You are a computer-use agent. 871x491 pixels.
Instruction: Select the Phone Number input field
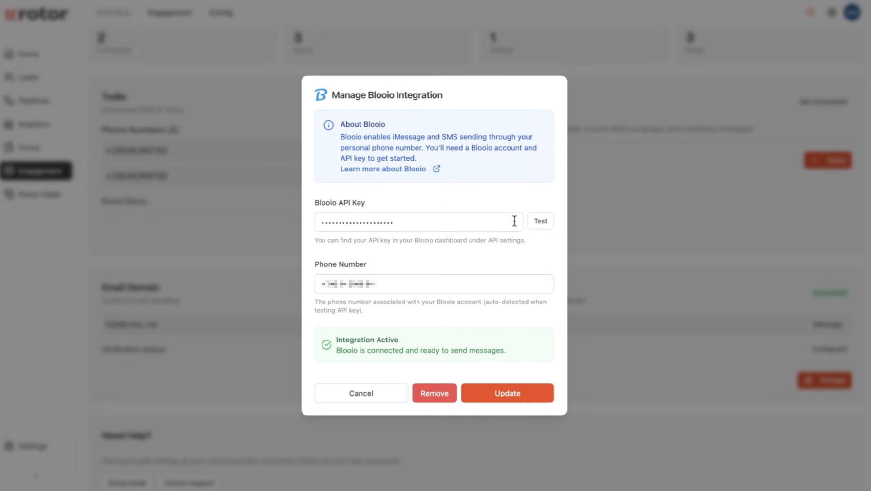tap(434, 283)
